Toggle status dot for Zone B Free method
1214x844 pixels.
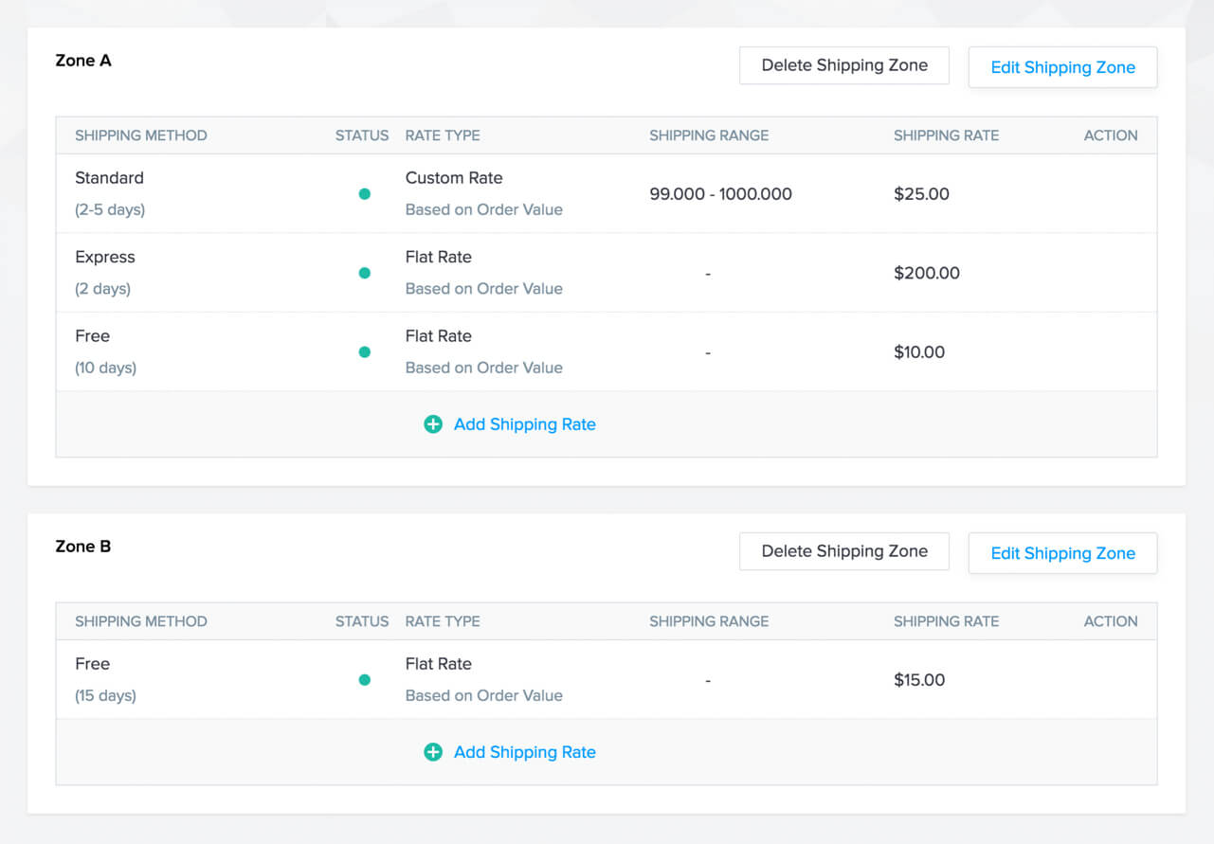[364, 680]
